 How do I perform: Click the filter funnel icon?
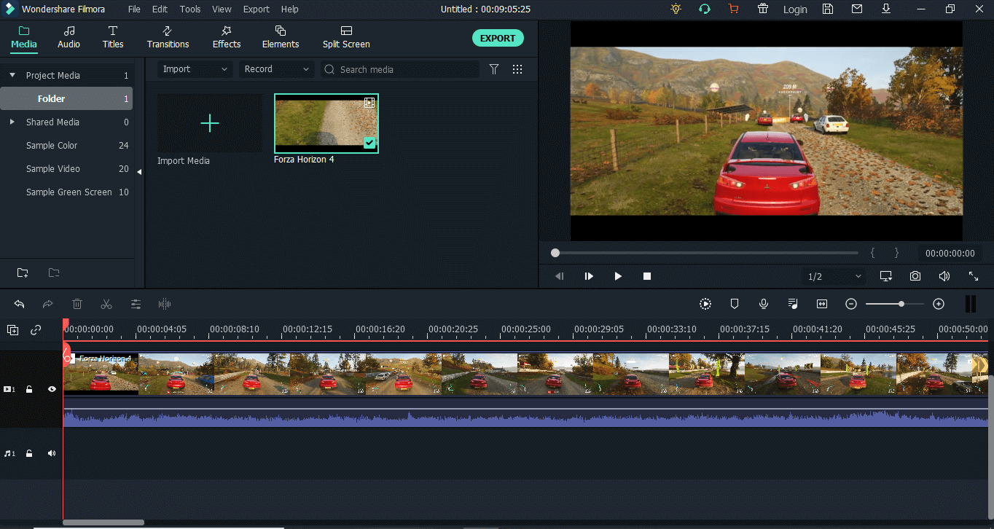494,69
